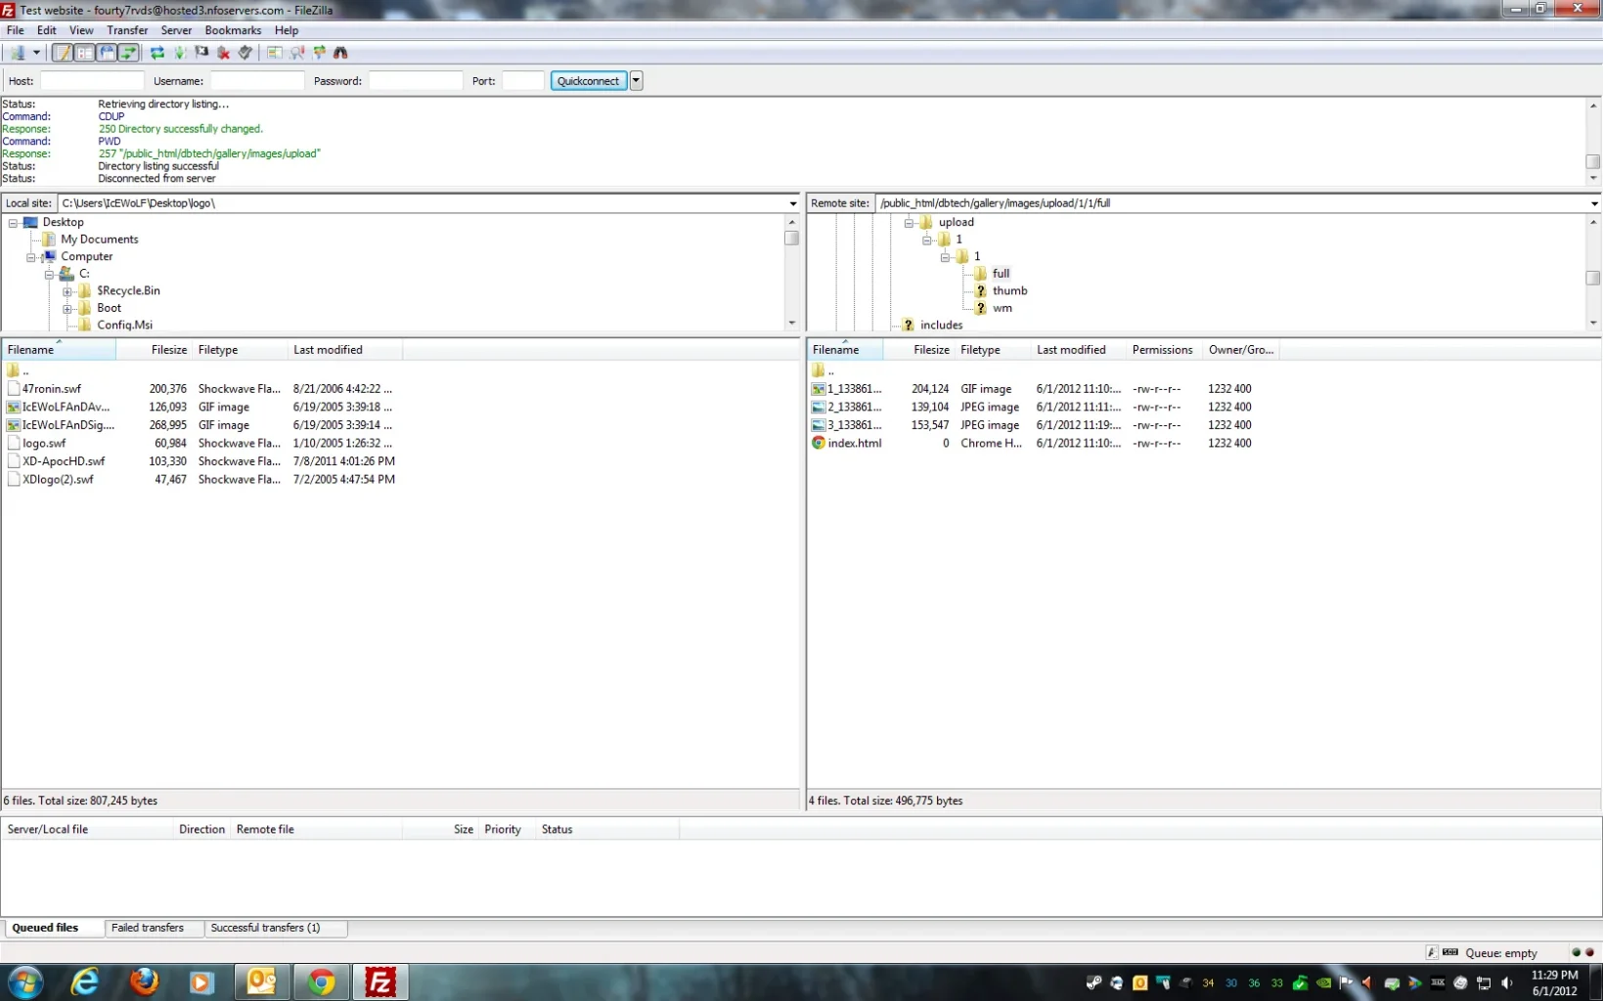Viewport: 1603px width, 1001px height.
Task: Open the View menu
Action: click(x=81, y=30)
